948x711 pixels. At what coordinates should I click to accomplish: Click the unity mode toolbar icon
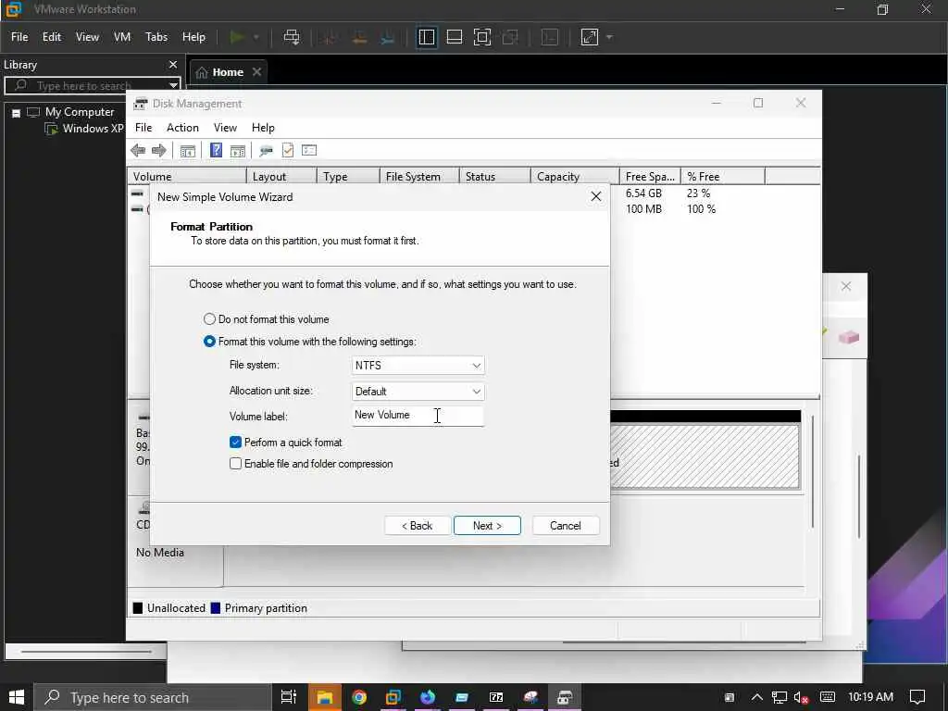510,37
